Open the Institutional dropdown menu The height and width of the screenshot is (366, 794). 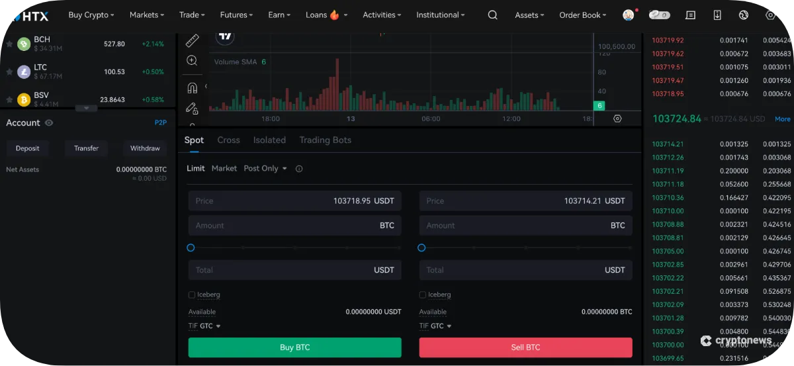click(440, 15)
